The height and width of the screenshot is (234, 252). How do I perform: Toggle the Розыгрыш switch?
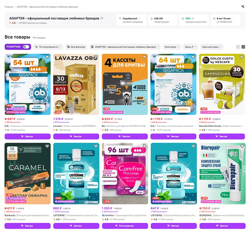tap(26, 47)
